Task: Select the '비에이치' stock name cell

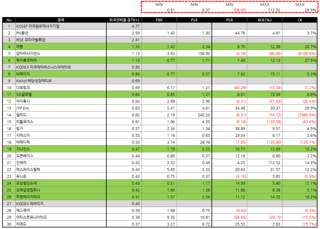Action: coord(61,74)
